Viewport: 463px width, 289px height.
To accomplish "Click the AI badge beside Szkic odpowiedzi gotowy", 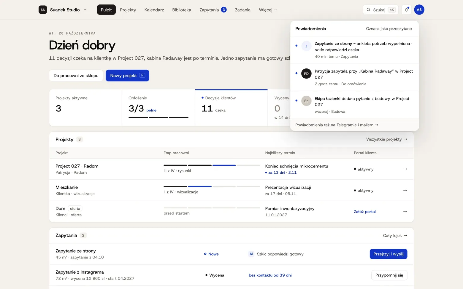I will 251,254.
